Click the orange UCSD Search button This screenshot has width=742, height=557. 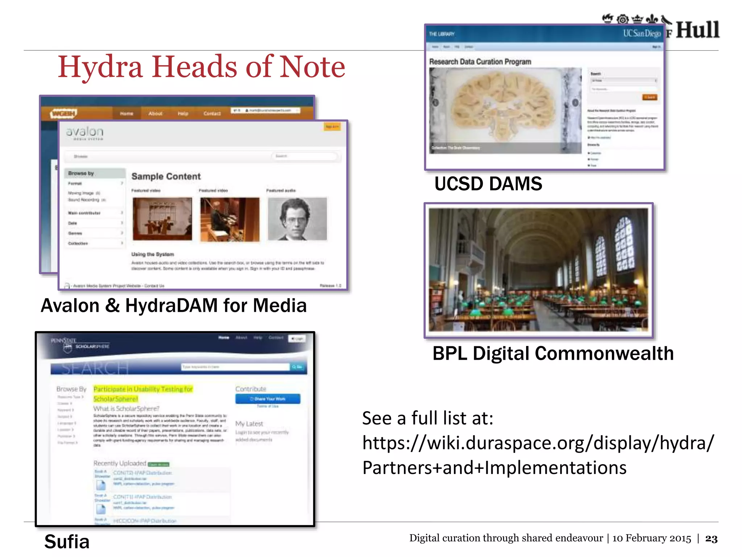650,97
